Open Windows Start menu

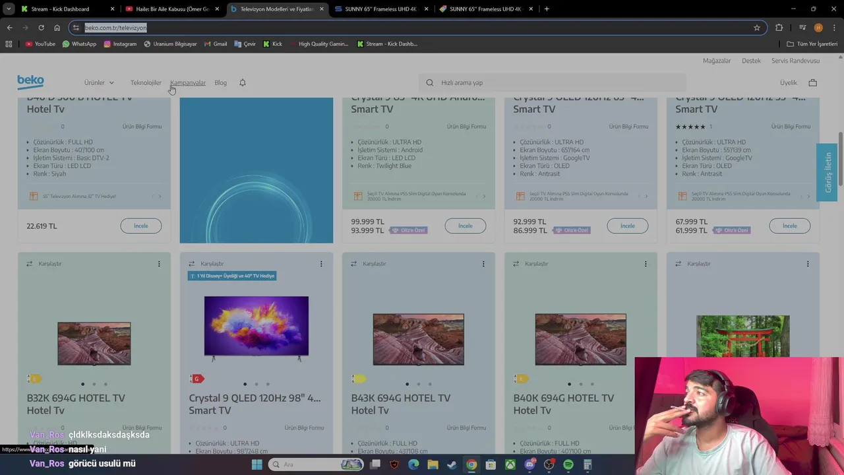[x=256, y=464]
